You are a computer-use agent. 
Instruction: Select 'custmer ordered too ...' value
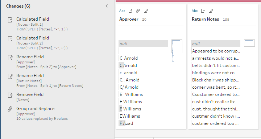pyautogui.click(x=216, y=123)
